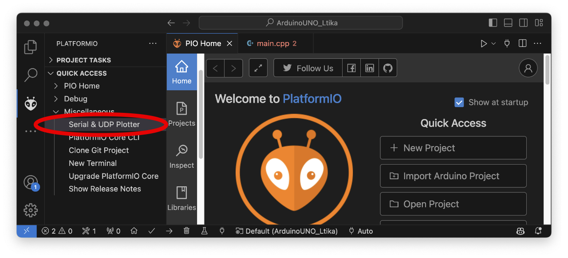Screen dimensions: 568x258
Task: Open the PlatformIO Home icon in status bar
Action: pyautogui.click(x=134, y=231)
